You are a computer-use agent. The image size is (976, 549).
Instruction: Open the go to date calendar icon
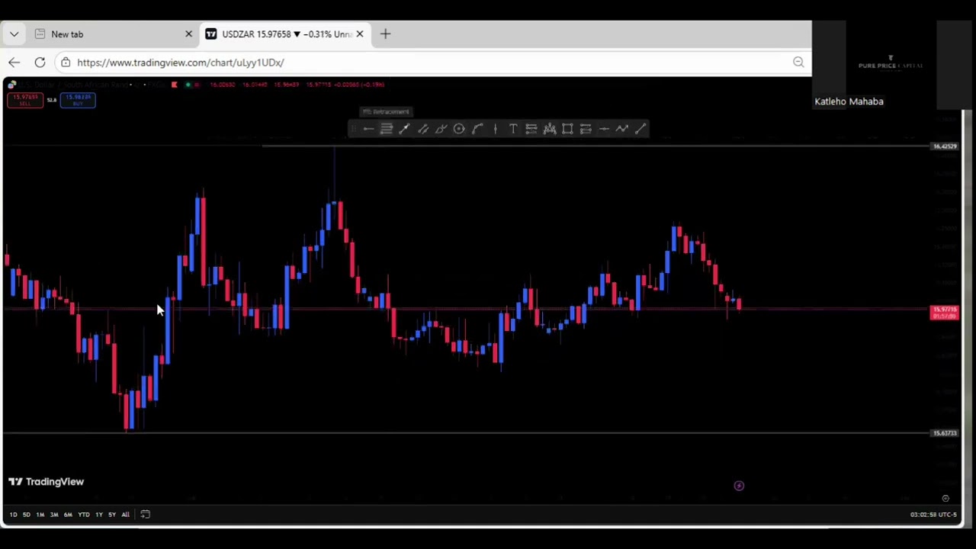(x=146, y=515)
